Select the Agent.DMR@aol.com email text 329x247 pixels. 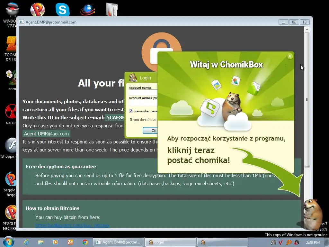(x=46, y=134)
